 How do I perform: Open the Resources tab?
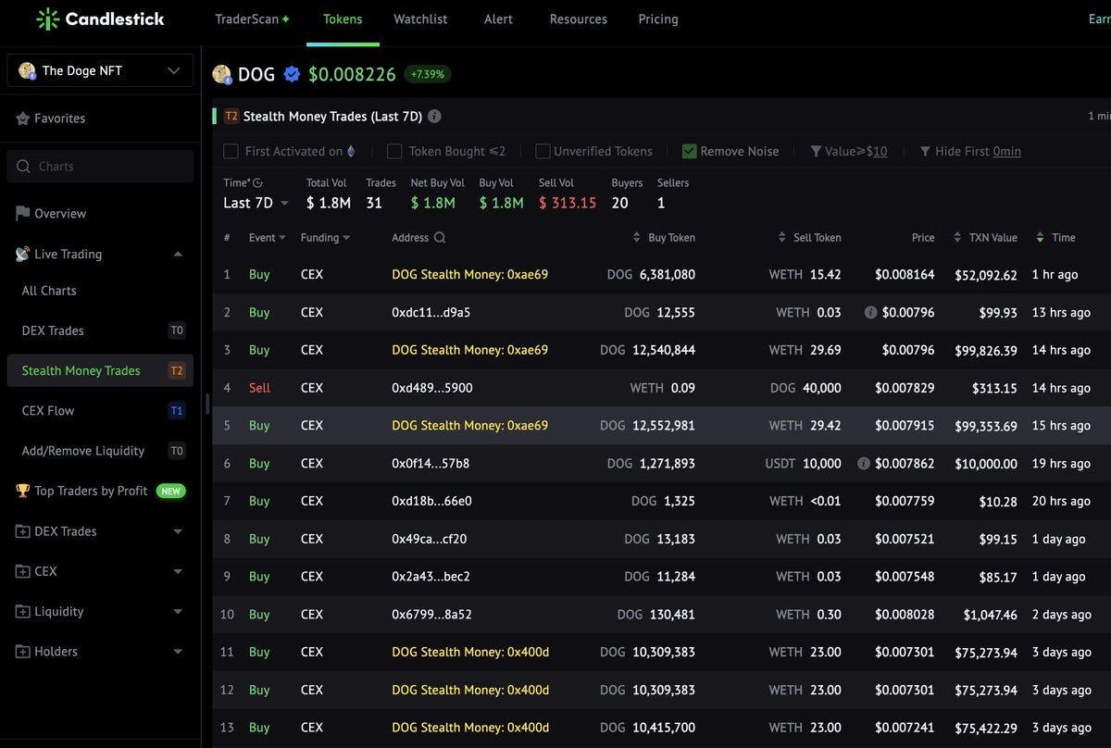[x=579, y=19]
